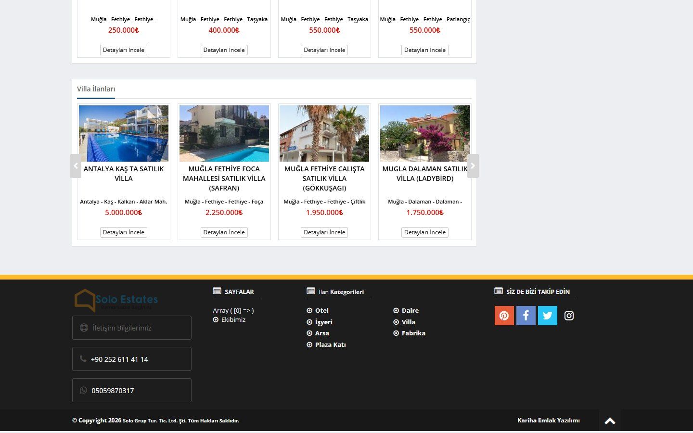Open the Calışta villa palm tree photo
Image resolution: width=693 pixels, height=433 pixels.
pos(324,133)
